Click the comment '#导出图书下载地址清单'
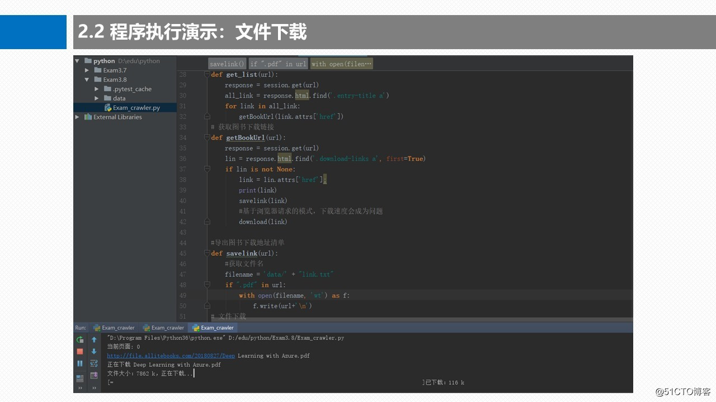This screenshot has width=716, height=402. 247,243
